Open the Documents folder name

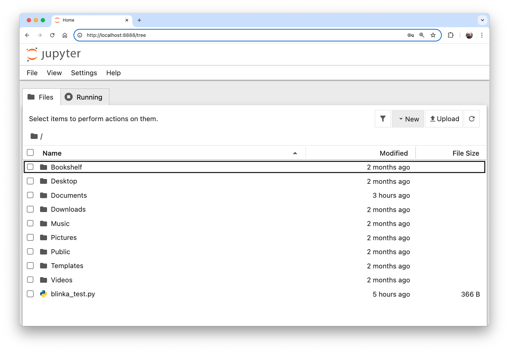coord(69,195)
